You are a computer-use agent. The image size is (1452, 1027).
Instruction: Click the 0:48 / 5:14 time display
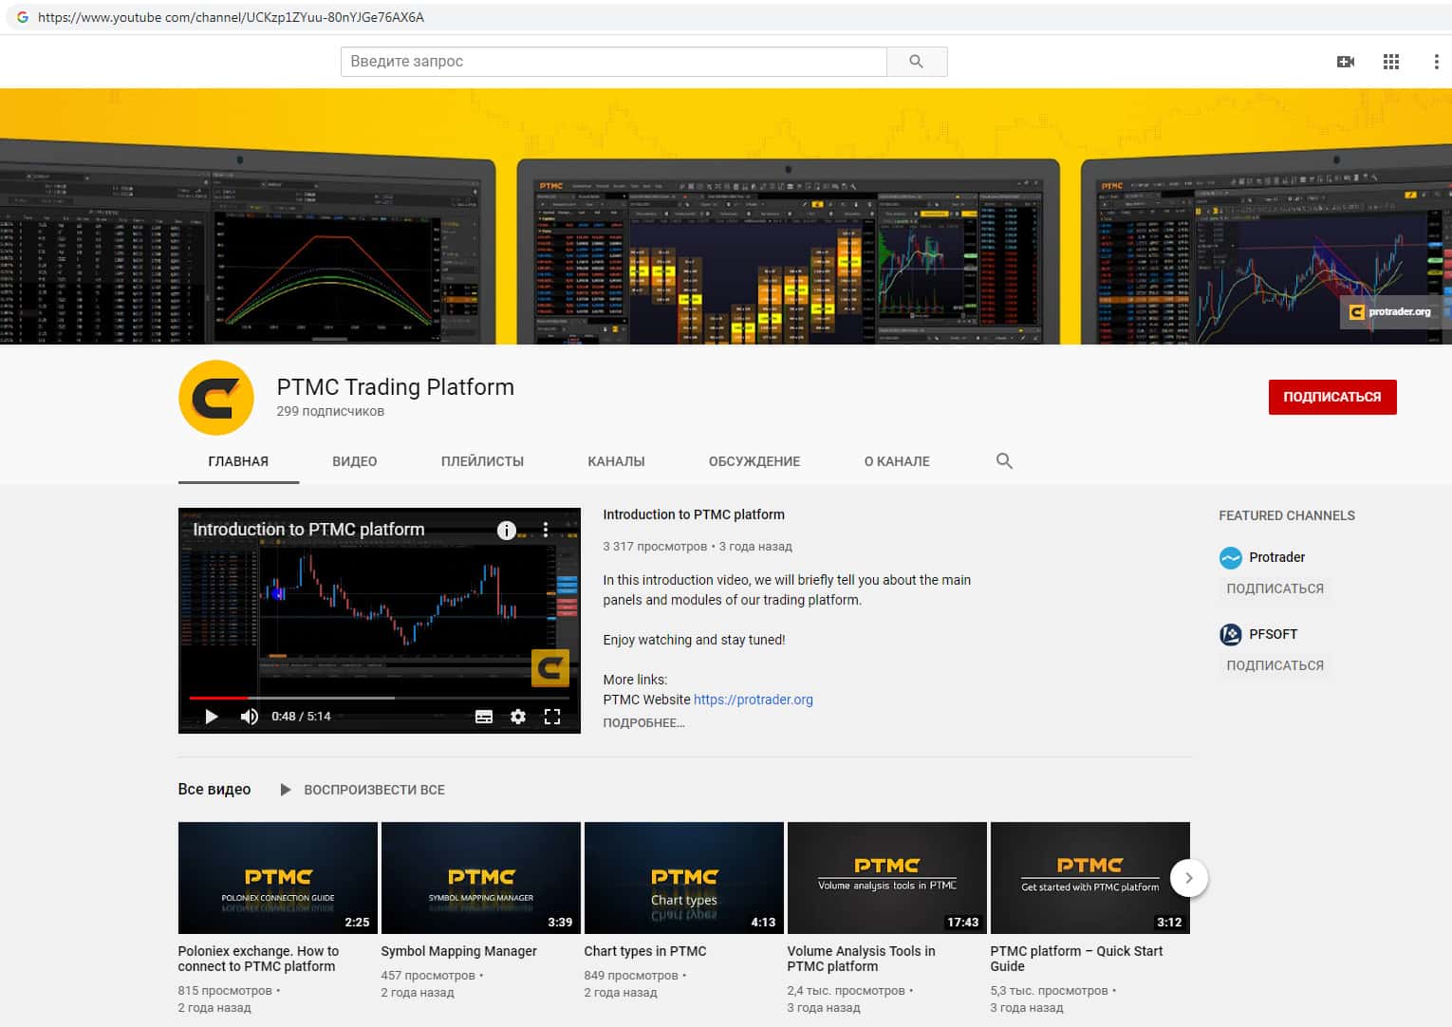pyautogui.click(x=301, y=717)
